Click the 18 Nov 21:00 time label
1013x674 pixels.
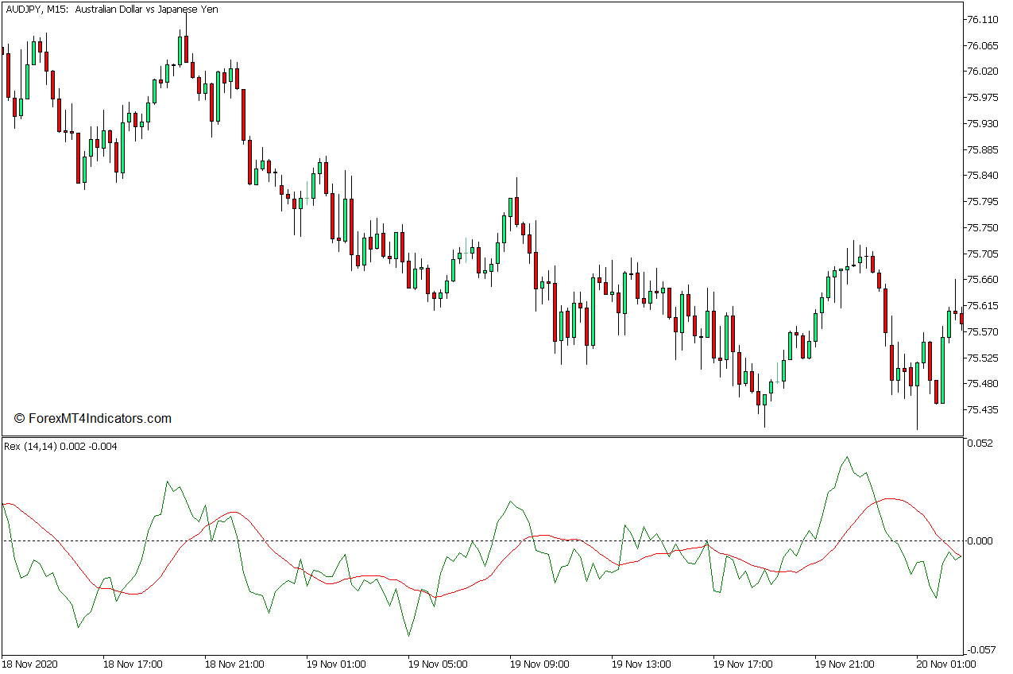234,664
